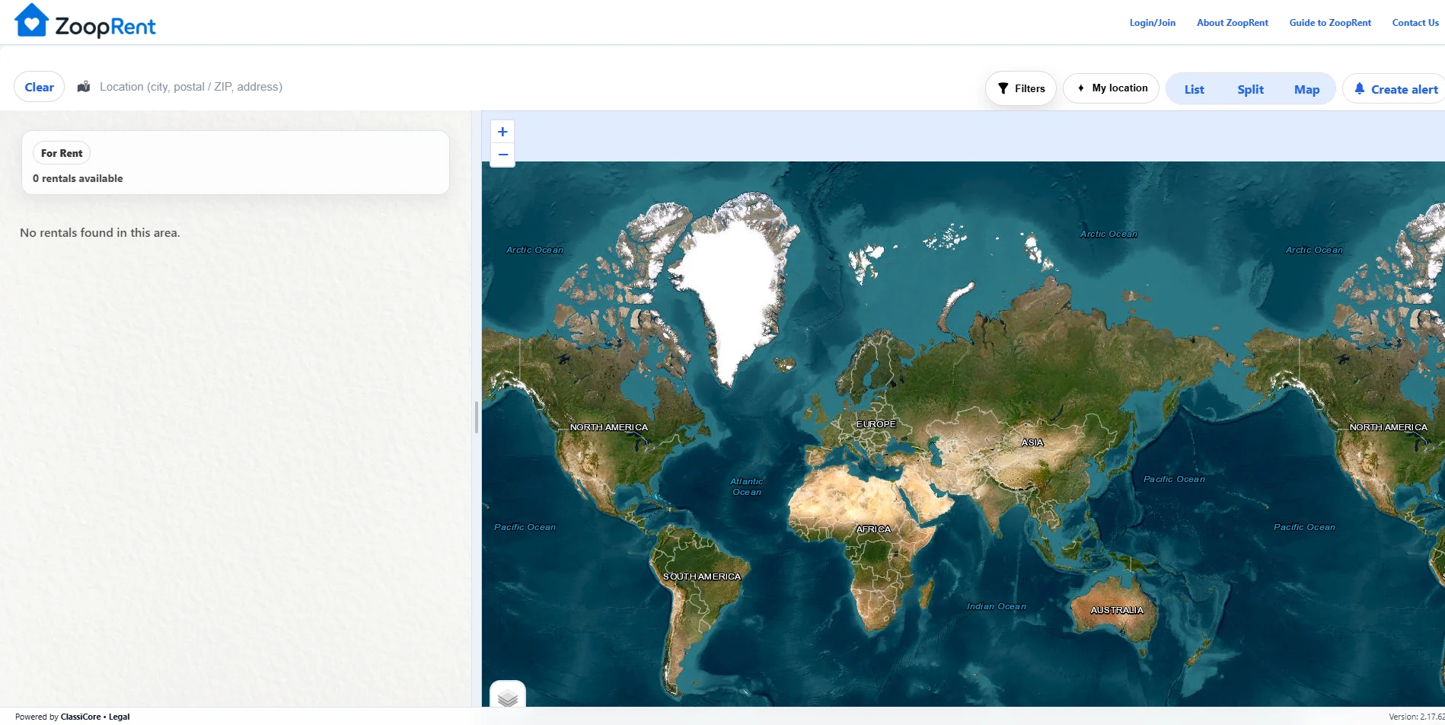Click the bell icon in Create alert
This screenshot has height=725, width=1445.
pos(1359,88)
